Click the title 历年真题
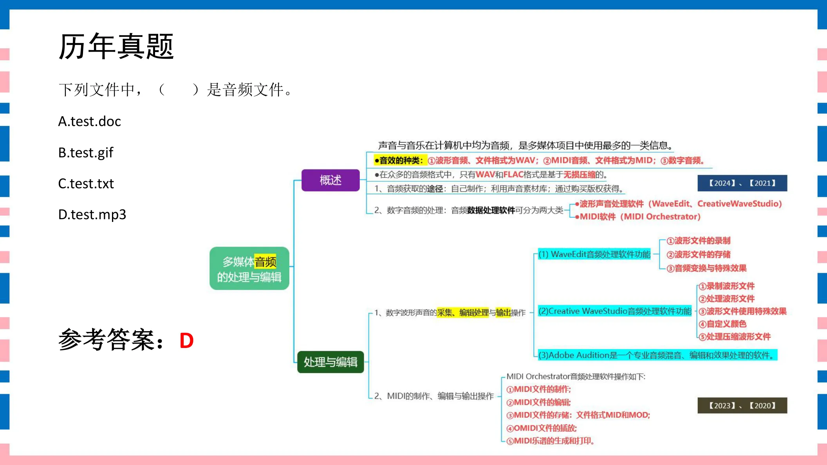This screenshot has height=465, width=827. (x=116, y=46)
